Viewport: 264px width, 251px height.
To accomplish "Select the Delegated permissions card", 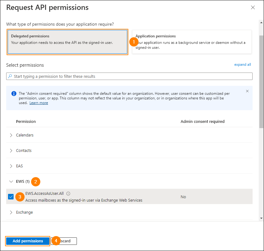I will tap(68, 42).
